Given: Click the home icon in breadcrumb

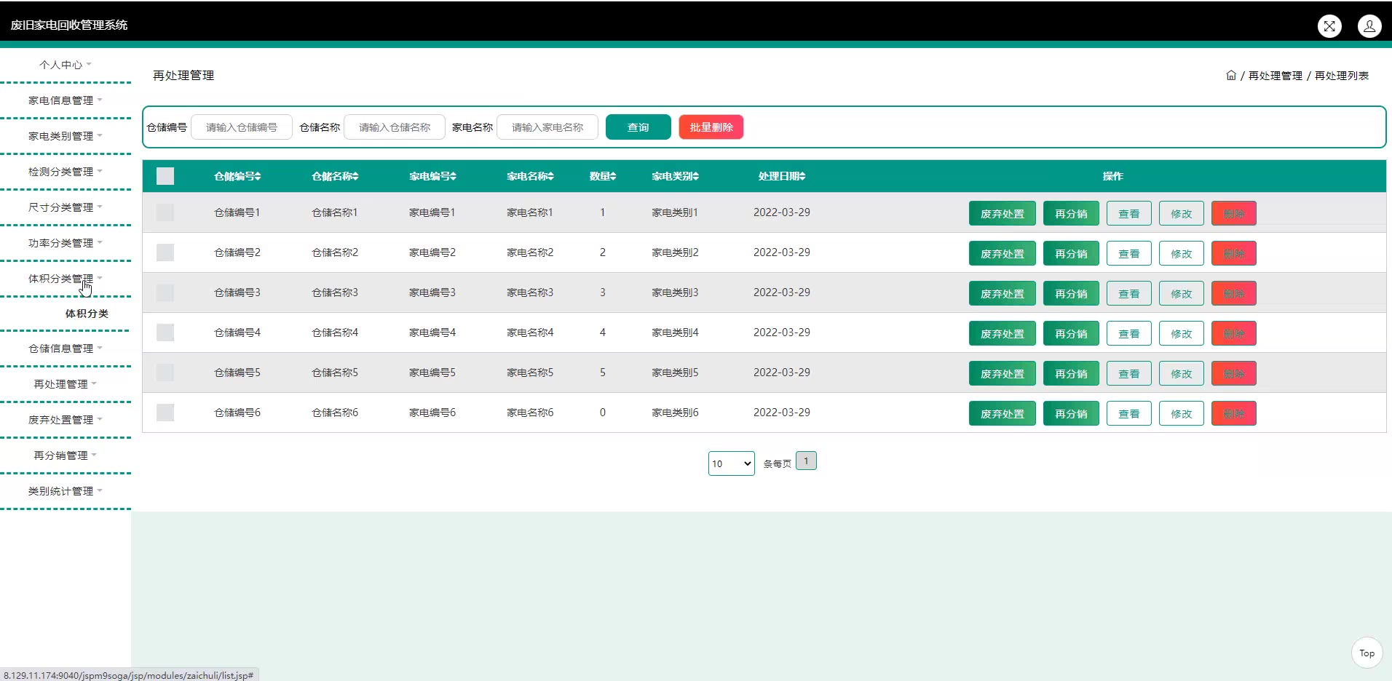Looking at the screenshot, I should point(1230,76).
